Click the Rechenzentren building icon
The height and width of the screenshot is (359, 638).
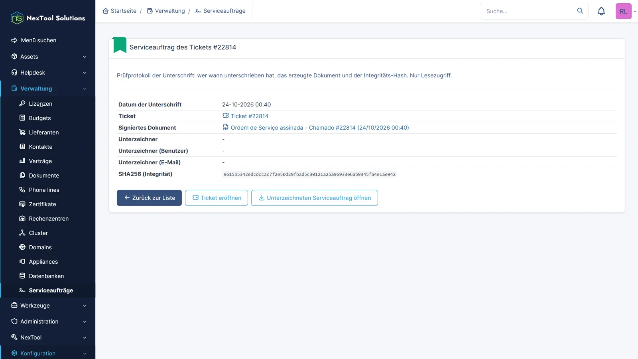(x=22, y=219)
